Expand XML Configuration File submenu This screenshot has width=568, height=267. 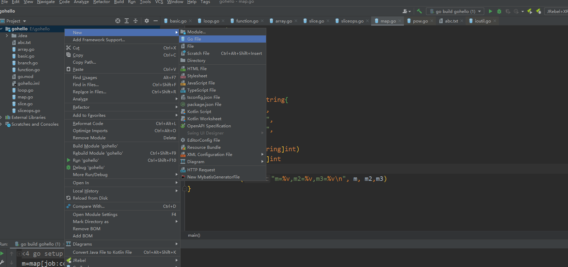(223, 155)
